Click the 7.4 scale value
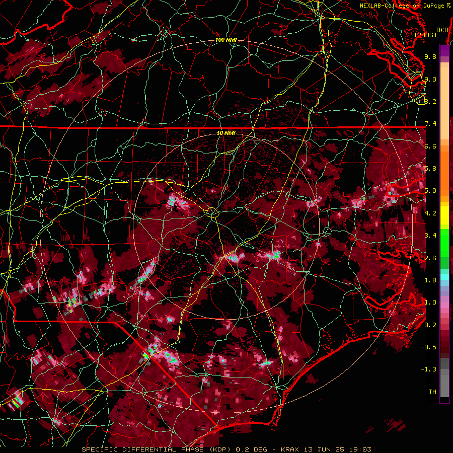 430,124
